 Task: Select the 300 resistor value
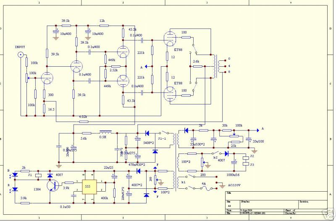(51, 95)
